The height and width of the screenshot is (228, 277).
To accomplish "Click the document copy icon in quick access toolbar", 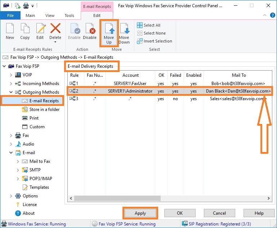I will pyautogui.click(x=18, y=6).
